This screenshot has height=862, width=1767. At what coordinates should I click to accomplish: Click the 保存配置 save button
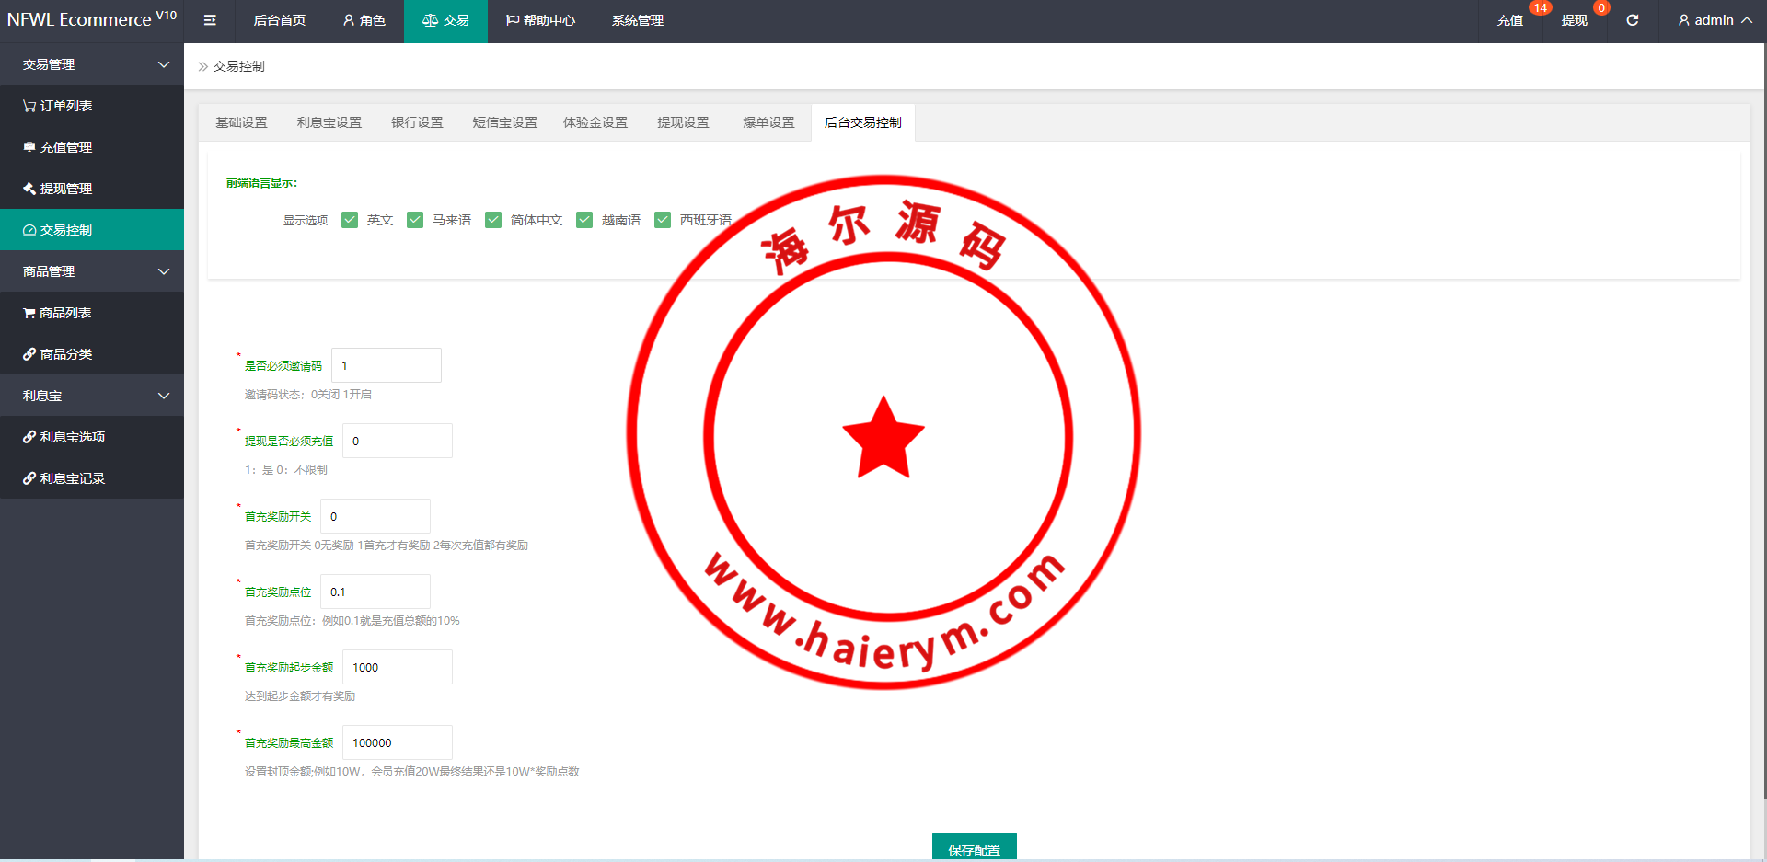click(x=974, y=848)
